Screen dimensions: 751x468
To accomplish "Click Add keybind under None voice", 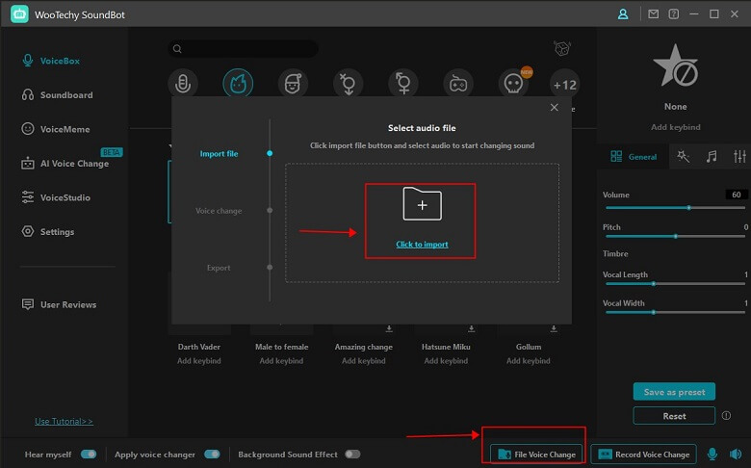I will pos(675,127).
